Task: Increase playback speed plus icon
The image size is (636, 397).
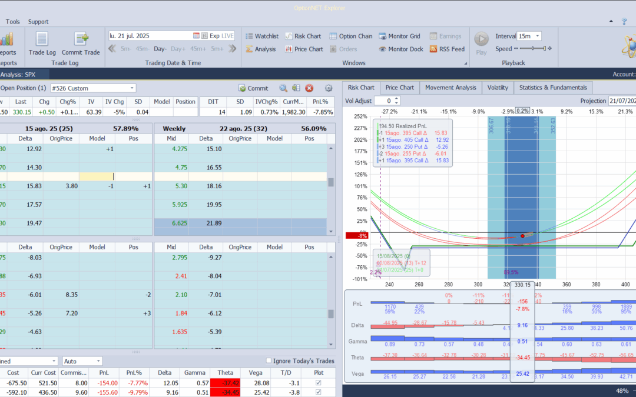Action: (x=549, y=49)
